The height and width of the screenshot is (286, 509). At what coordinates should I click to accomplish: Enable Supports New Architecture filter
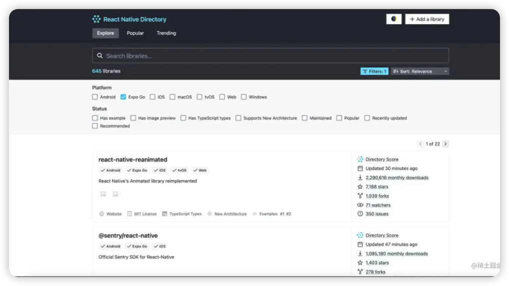[238, 118]
